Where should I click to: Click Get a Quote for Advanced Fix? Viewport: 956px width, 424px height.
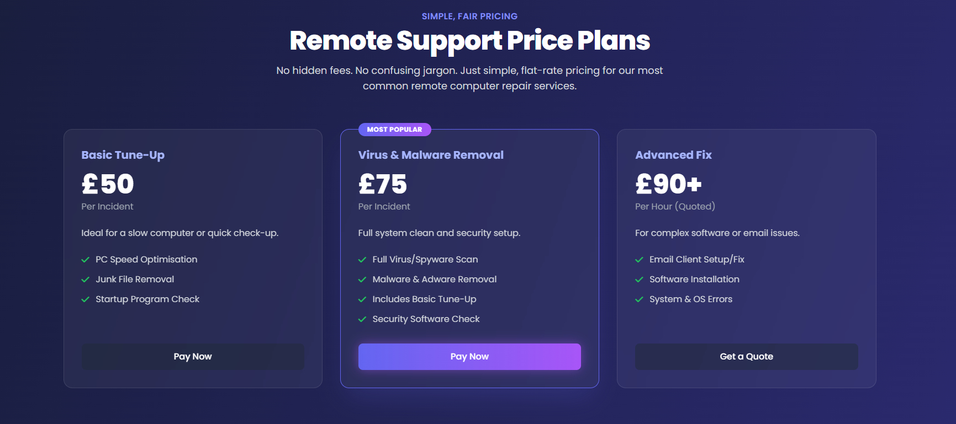coord(746,356)
